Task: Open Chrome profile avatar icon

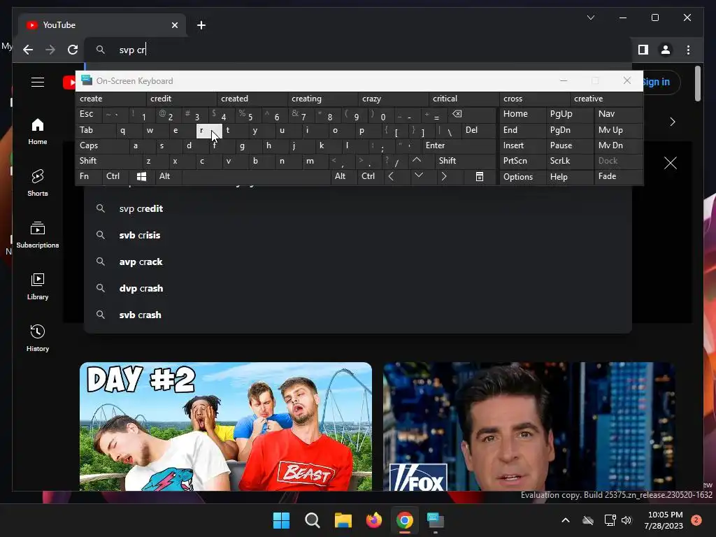Action: pos(666,50)
